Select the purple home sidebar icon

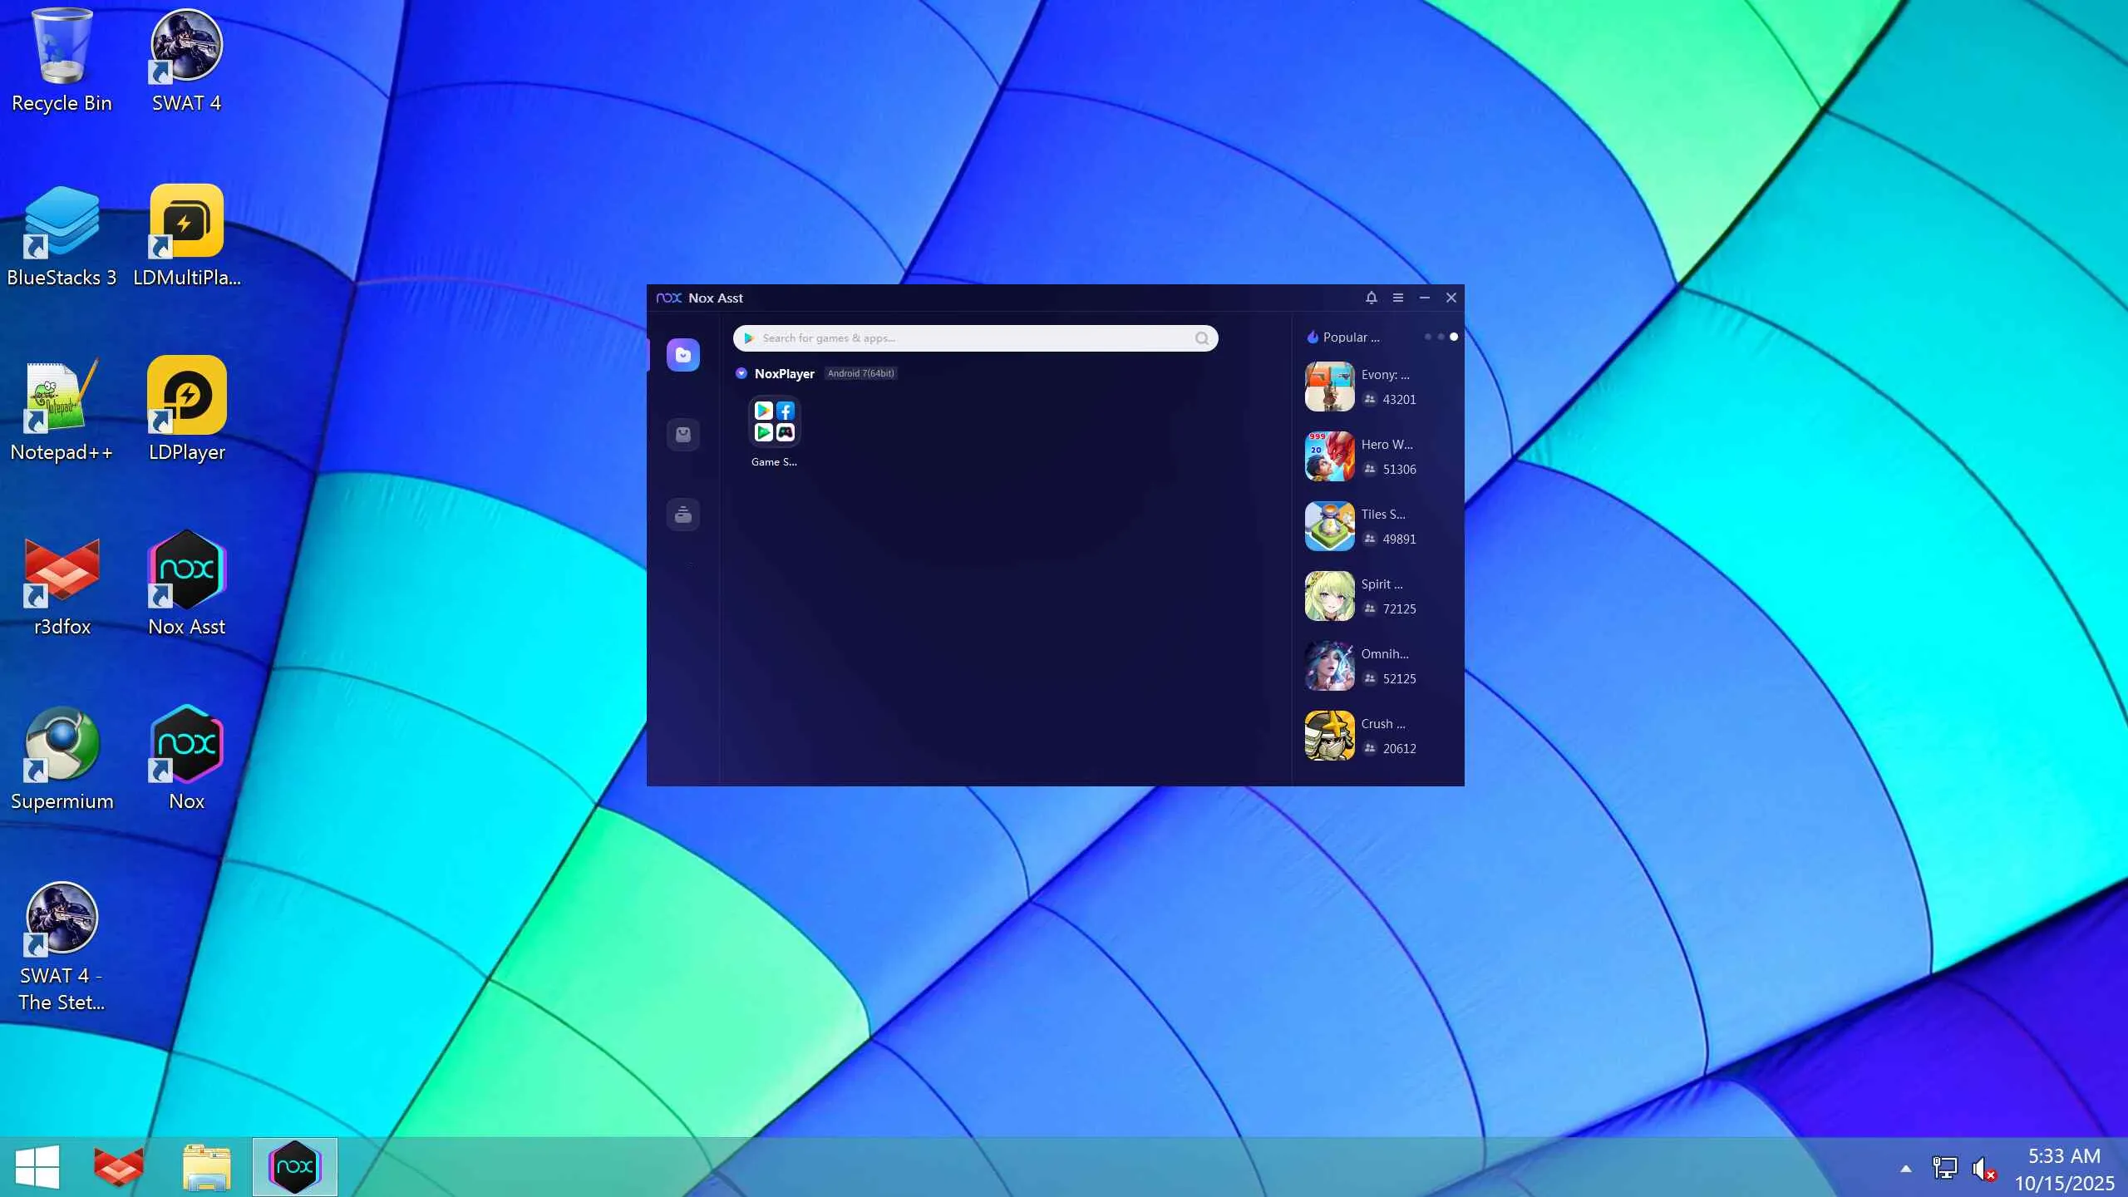pos(682,355)
